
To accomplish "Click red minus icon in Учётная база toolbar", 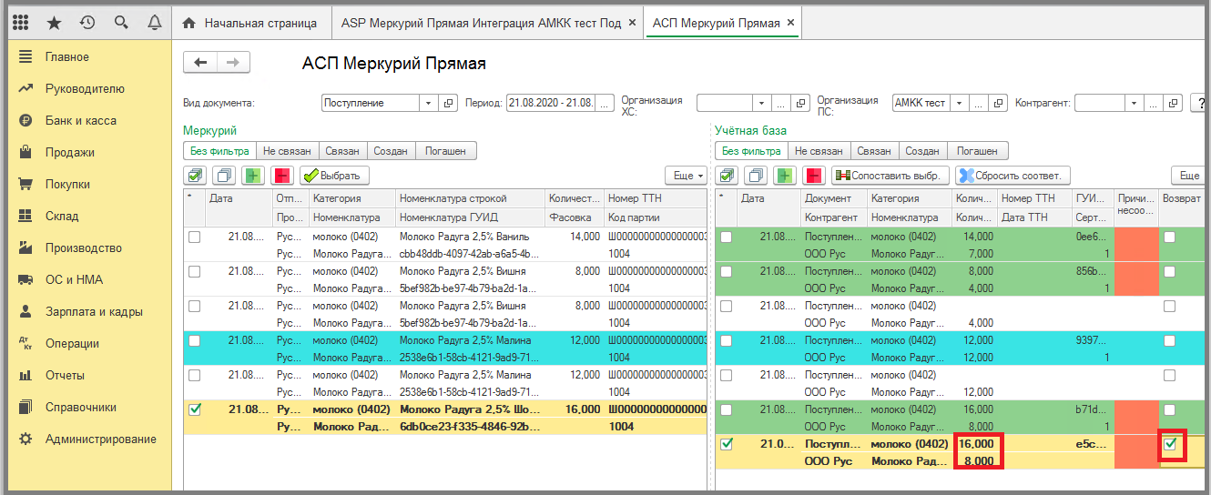I will click(x=813, y=175).
